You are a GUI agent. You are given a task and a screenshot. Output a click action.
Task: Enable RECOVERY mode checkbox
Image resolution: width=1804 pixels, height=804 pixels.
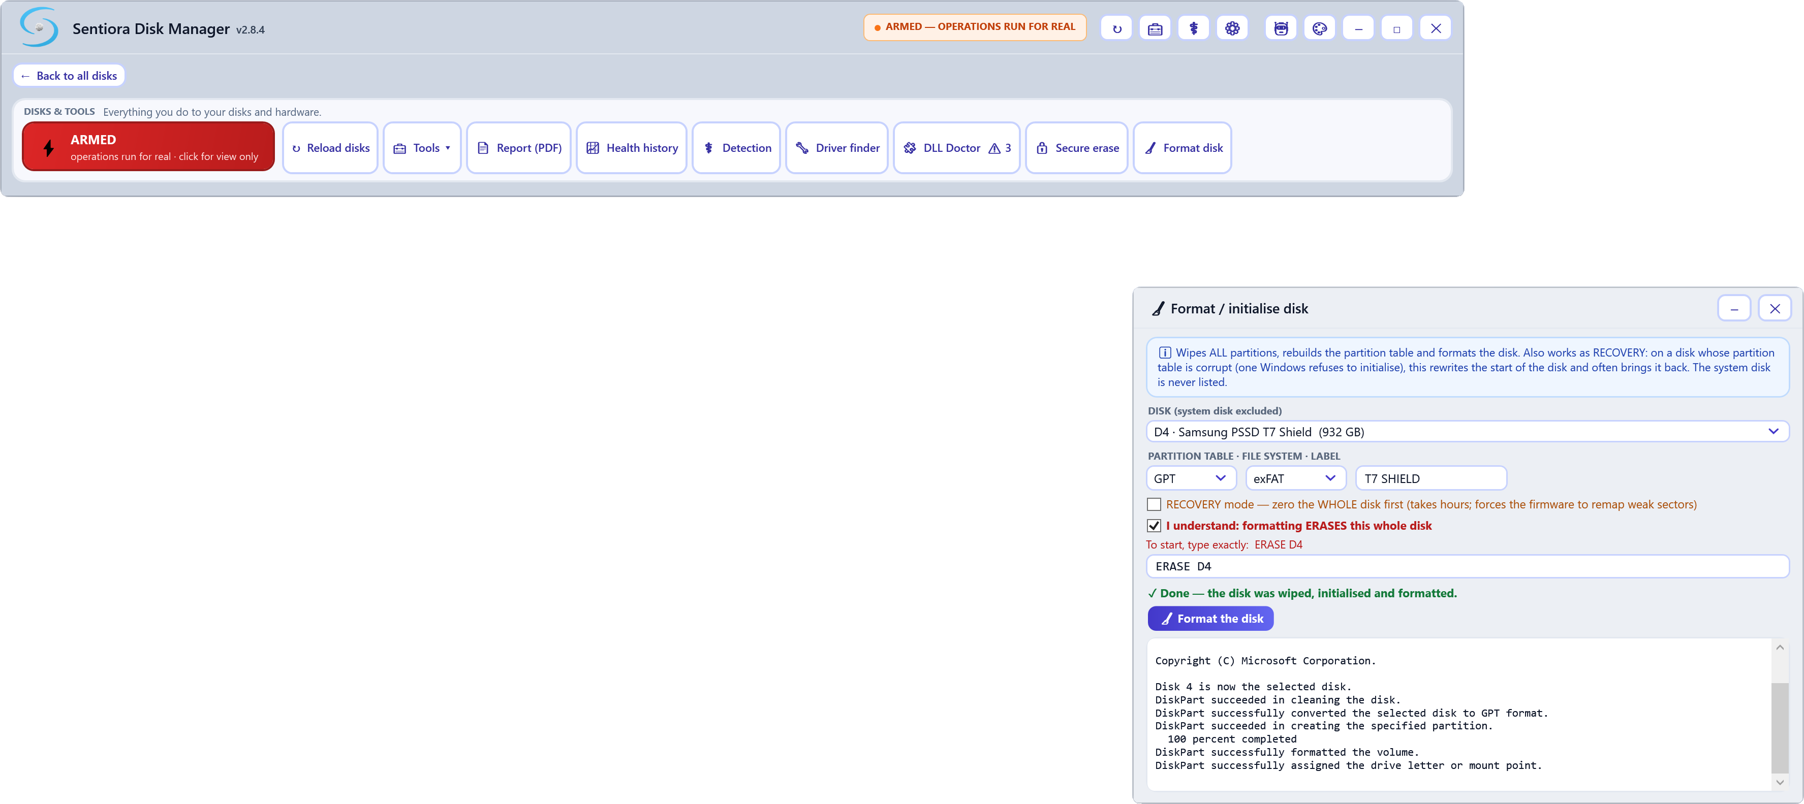tap(1154, 504)
